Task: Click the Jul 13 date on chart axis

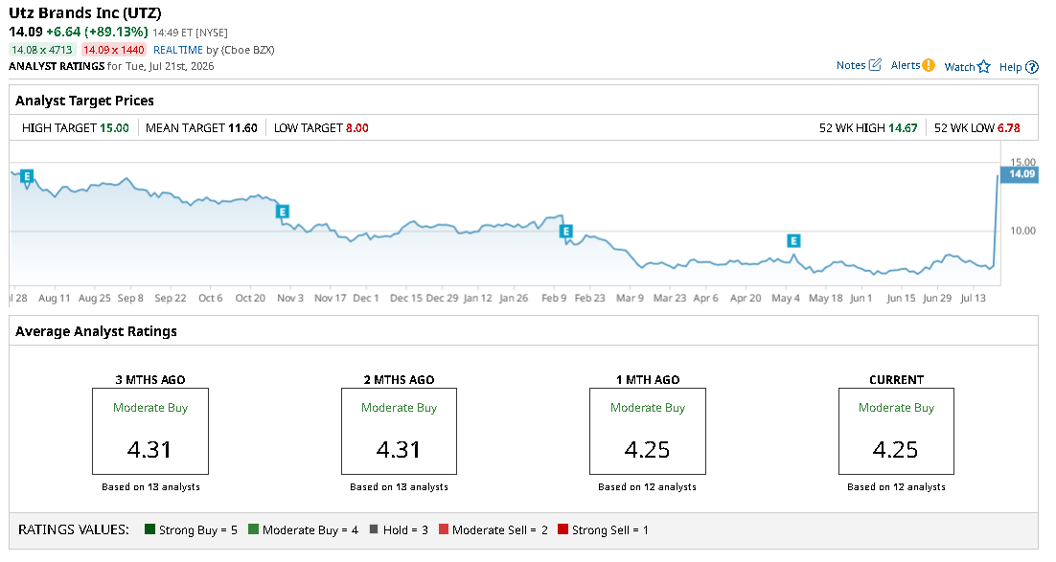Action: click(x=973, y=298)
